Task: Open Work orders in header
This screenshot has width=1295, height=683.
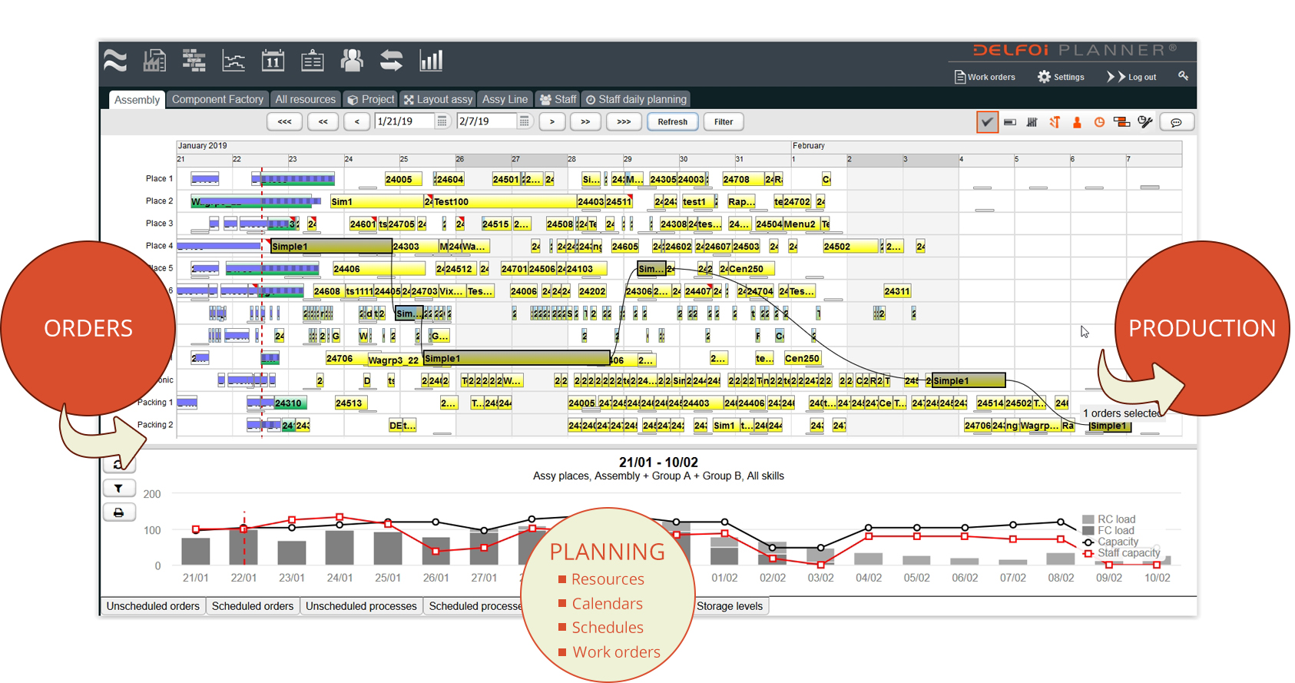Action: point(985,77)
